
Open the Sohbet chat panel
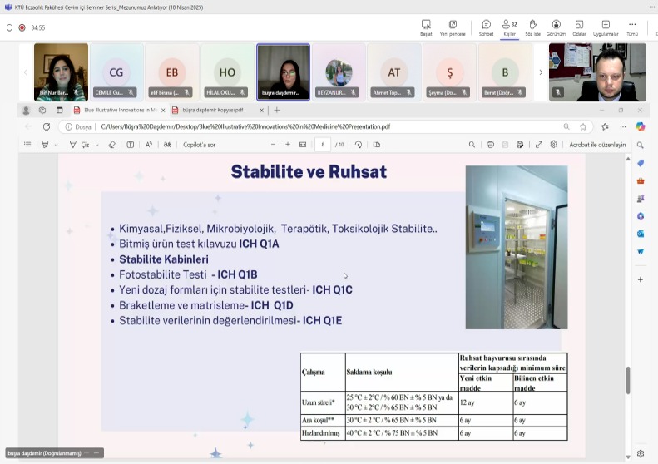point(486,27)
